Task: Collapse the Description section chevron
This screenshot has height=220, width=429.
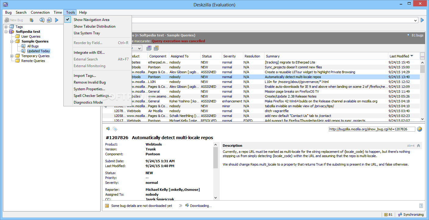Action: pyautogui.click(x=418, y=146)
